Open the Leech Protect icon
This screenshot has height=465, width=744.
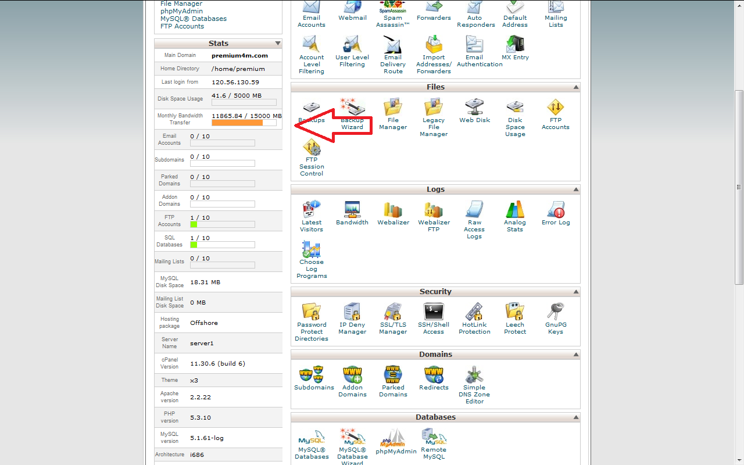pos(515,312)
